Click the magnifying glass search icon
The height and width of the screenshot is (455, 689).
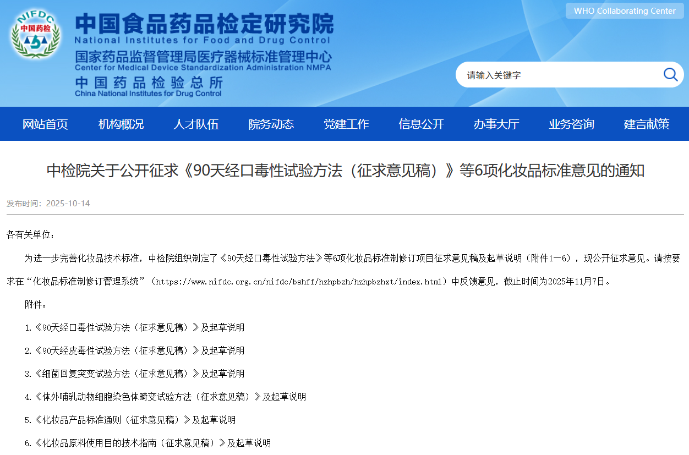[670, 75]
